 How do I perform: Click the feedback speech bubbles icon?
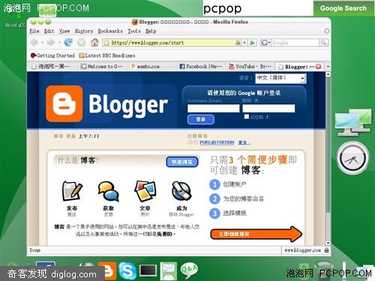click(x=108, y=191)
